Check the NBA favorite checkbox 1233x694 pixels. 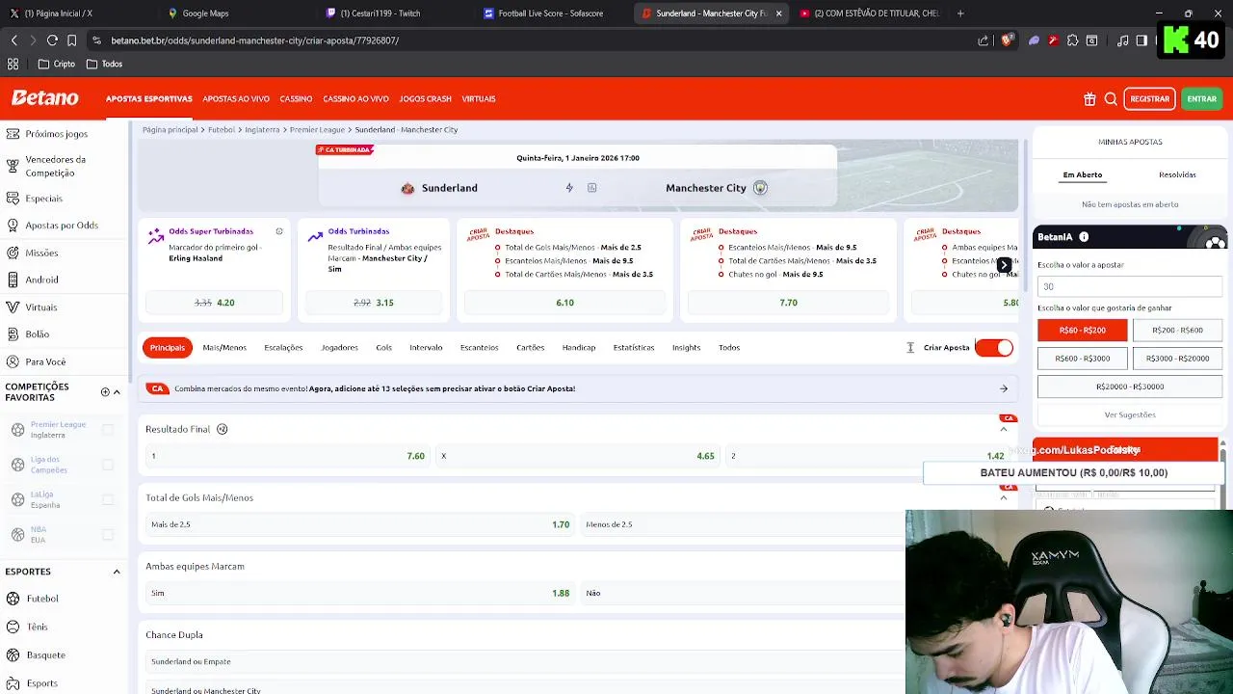point(108,534)
